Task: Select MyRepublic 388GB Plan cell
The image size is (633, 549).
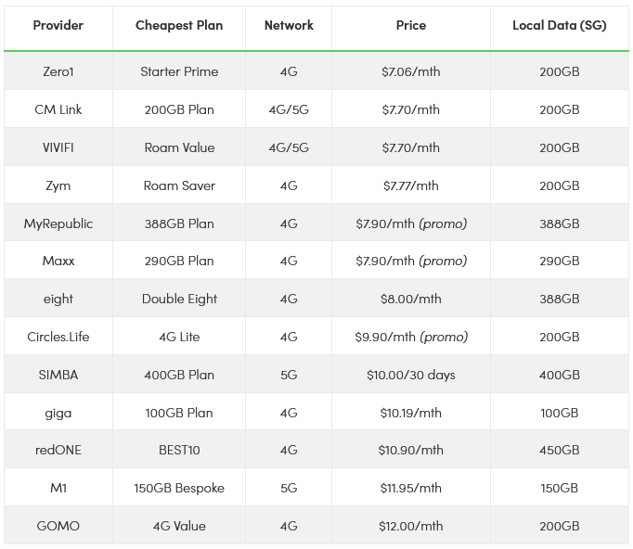Action: 179,223
